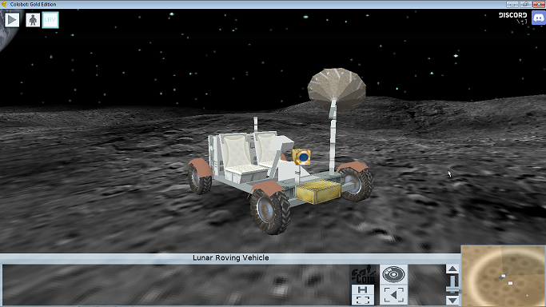The image size is (546, 307).
Task: Open the SatCom information icon
Action: tap(363, 274)
